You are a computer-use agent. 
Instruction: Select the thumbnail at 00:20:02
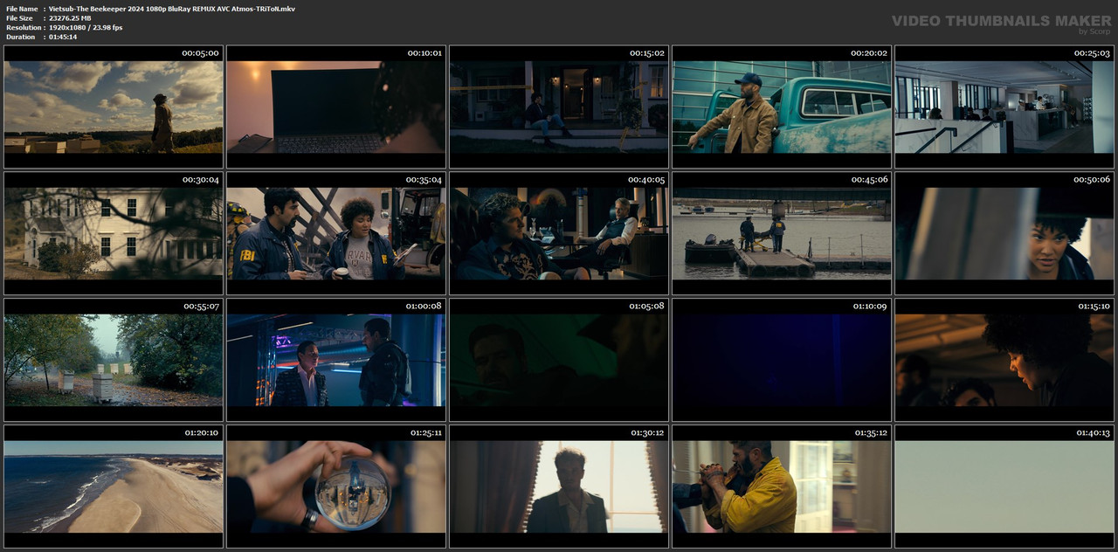(x=782, y=107)
